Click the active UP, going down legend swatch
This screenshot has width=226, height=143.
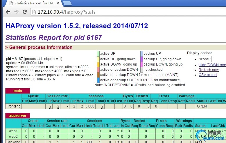(98, 59)
